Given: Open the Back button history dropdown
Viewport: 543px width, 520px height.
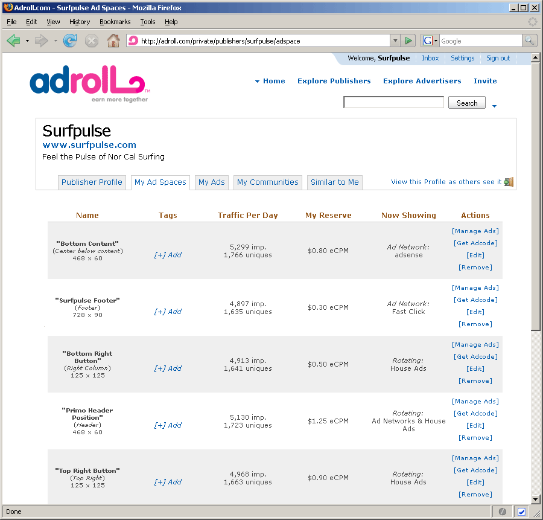Looking at the screenshot, I should tap(27, 41).
